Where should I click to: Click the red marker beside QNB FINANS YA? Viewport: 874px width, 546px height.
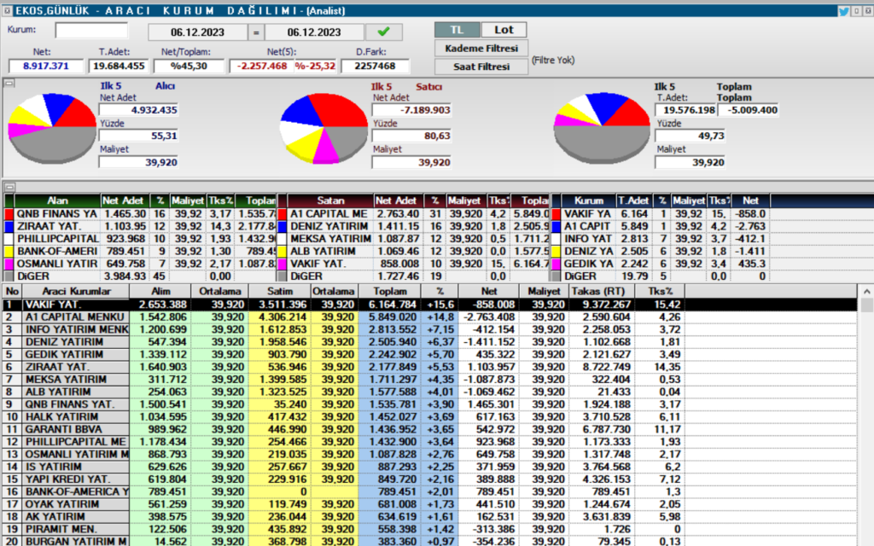(7, 214)
